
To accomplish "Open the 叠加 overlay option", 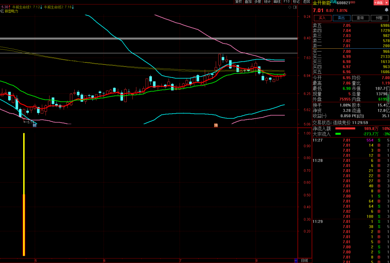I will pos(248,2).
